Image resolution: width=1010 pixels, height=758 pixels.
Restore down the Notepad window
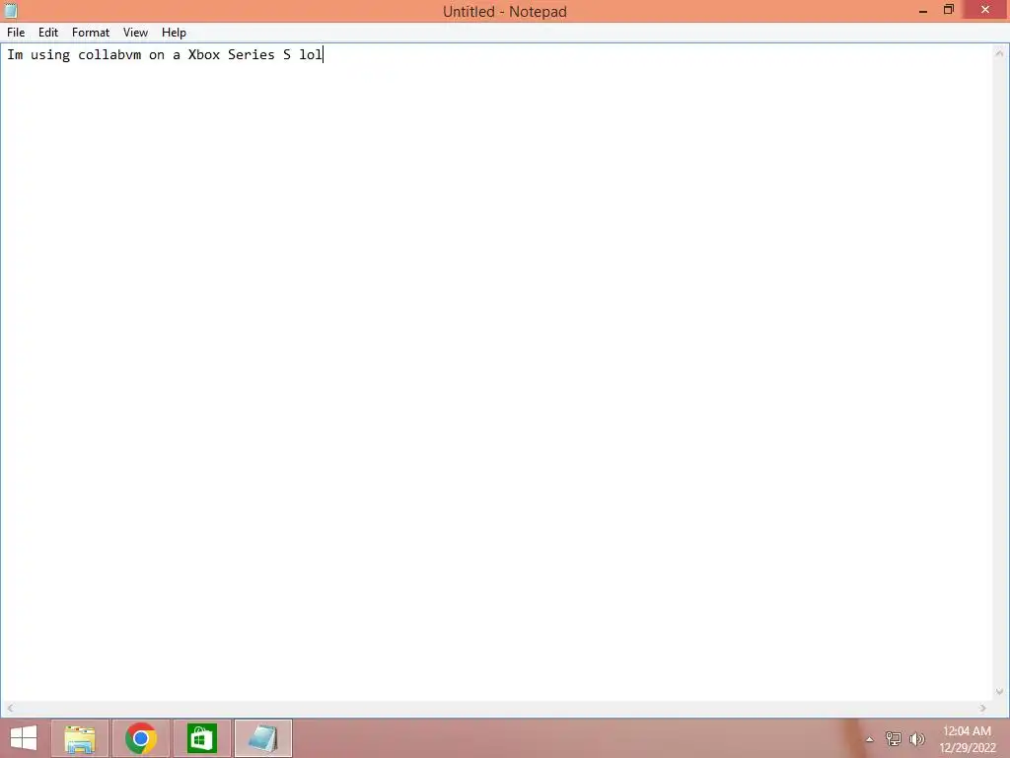949,10
